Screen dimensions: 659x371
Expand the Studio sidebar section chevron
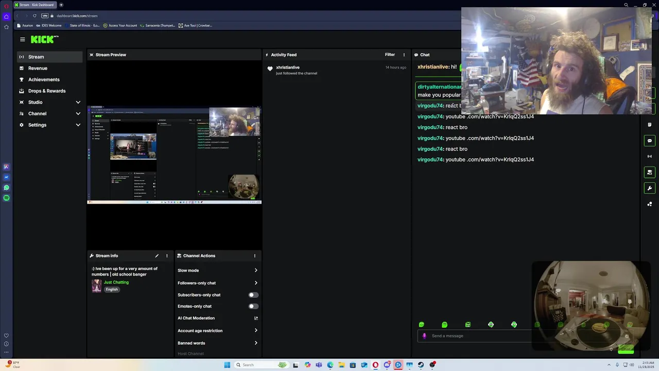[x=78, y=102]
